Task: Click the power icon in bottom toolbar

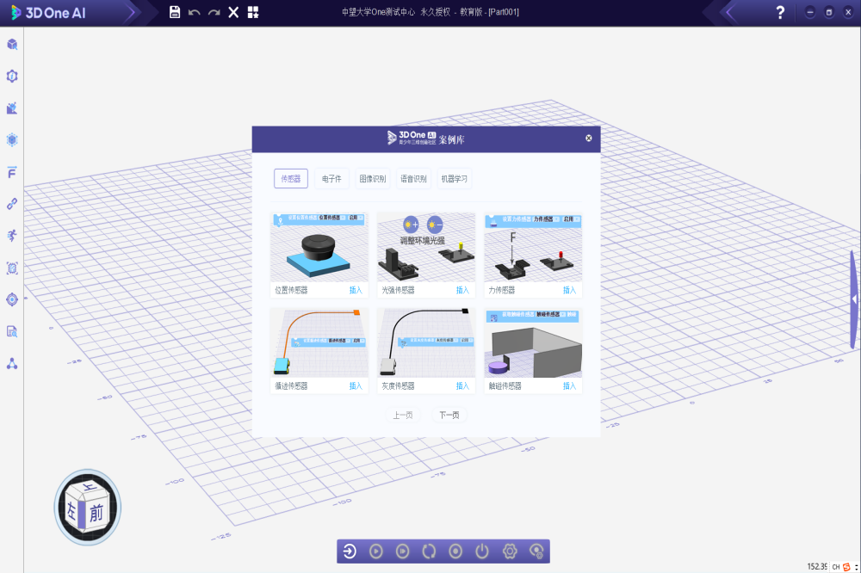Action: [x=482, y=551]
